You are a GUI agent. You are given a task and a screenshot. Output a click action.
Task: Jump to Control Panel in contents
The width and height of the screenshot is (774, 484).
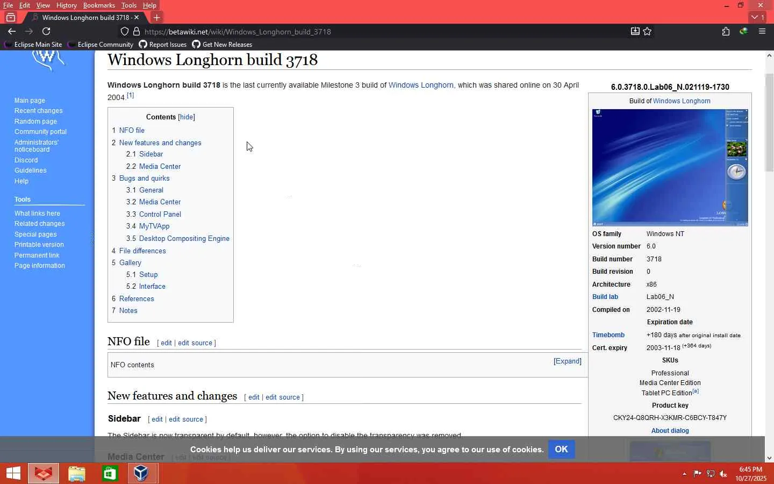pos(160,214)
